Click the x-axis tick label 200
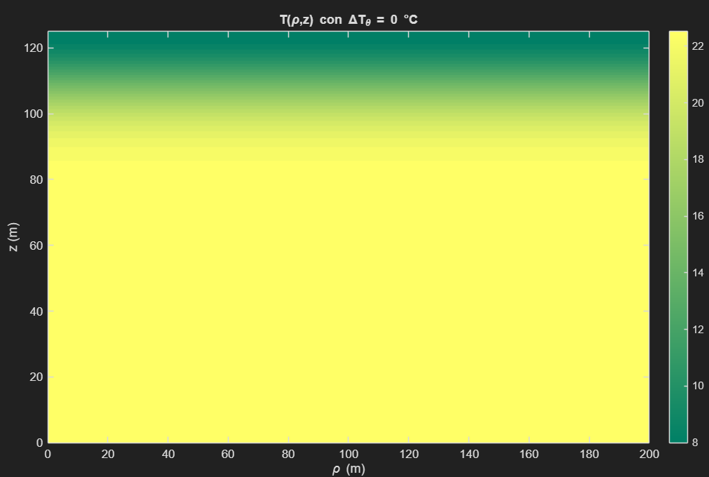Image resolution: width=709 pixels, height=477 pixels. pyautogui.click(x=649, y=455)
